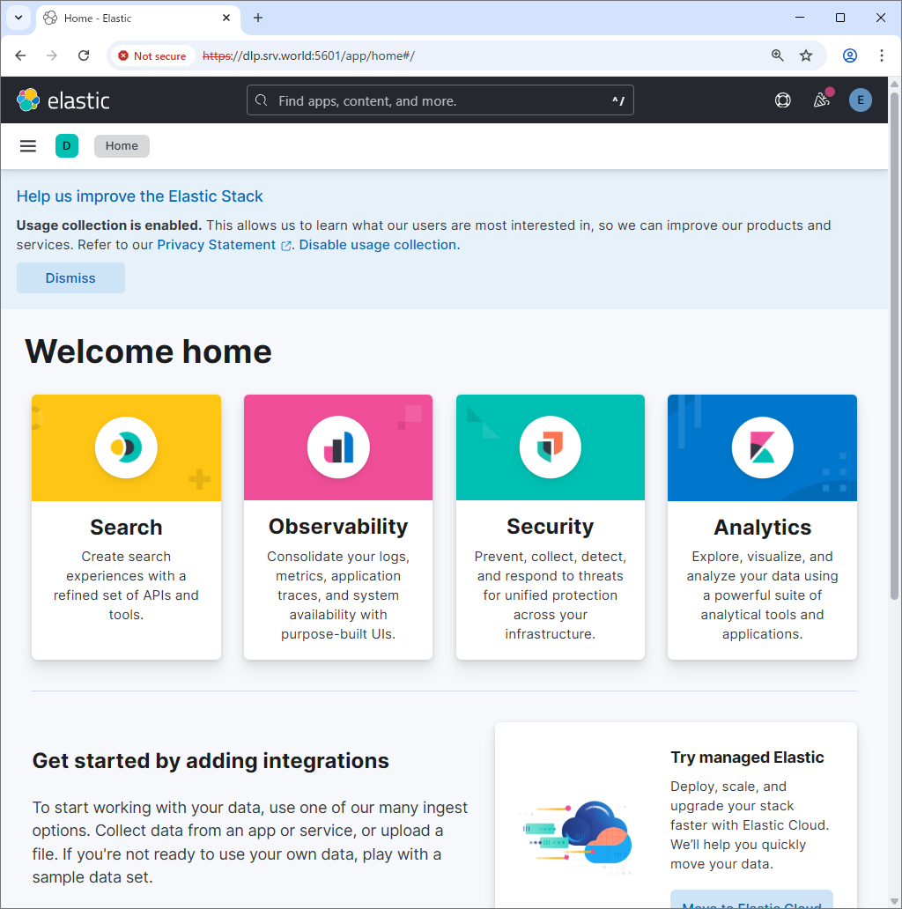Select the Home - Elastic browser tab
This screenshot has height=909, width=902.
(x=138, y=18)
